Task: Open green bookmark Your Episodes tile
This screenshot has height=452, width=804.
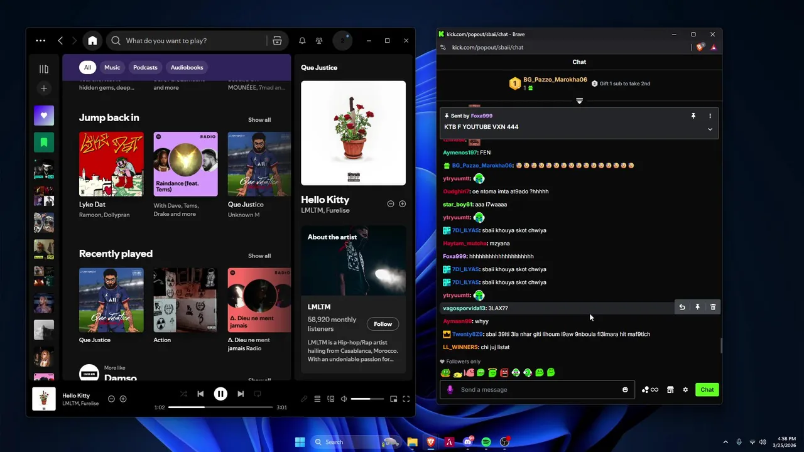Action: pyautogui.click(x=44, y=143)
